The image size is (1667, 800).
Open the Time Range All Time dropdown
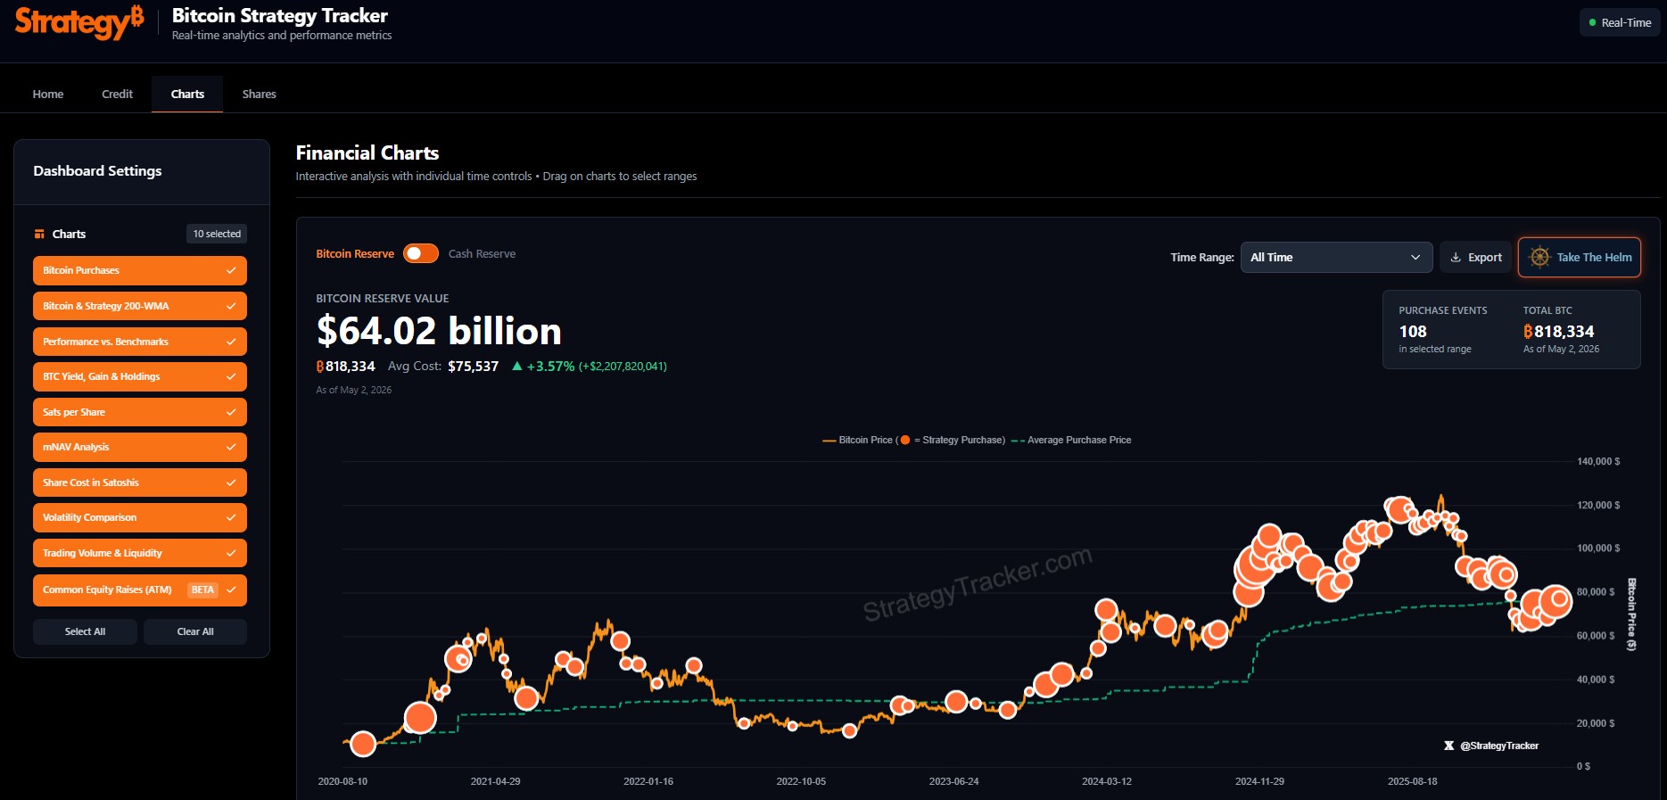(1336, 258)
